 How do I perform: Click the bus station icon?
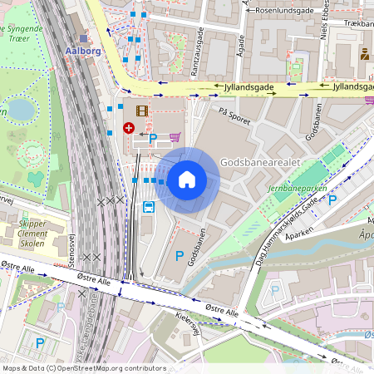[x=149, y=207]
